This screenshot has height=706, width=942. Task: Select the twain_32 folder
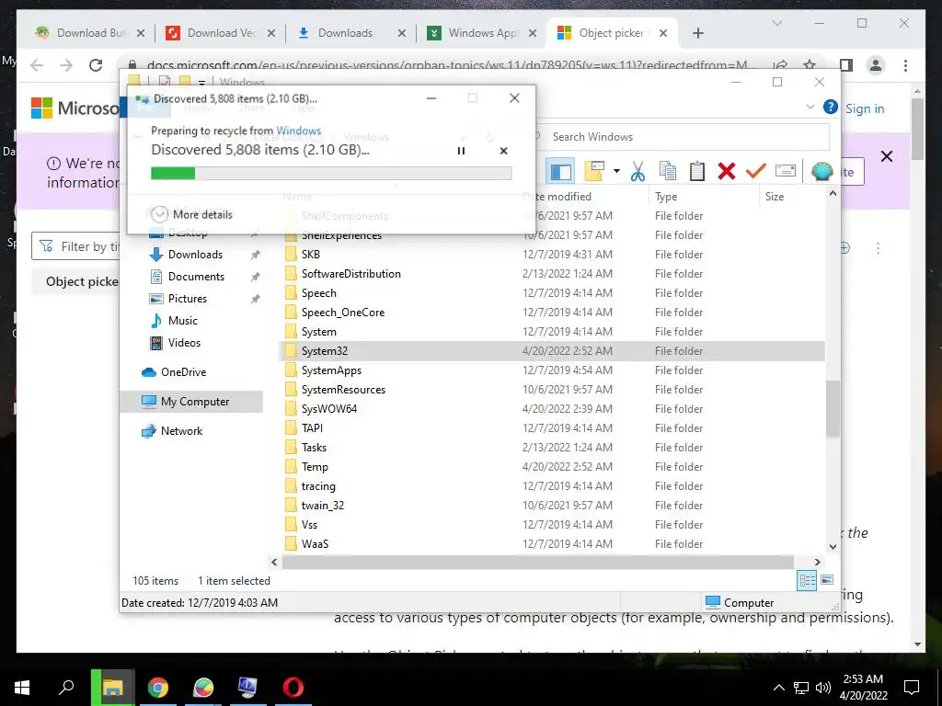[323, 506]
